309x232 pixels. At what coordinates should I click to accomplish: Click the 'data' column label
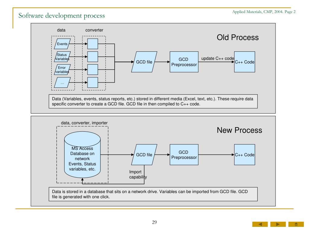61,30
